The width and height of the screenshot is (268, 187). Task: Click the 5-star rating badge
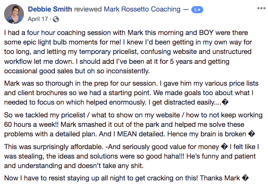tap(197, 10)
